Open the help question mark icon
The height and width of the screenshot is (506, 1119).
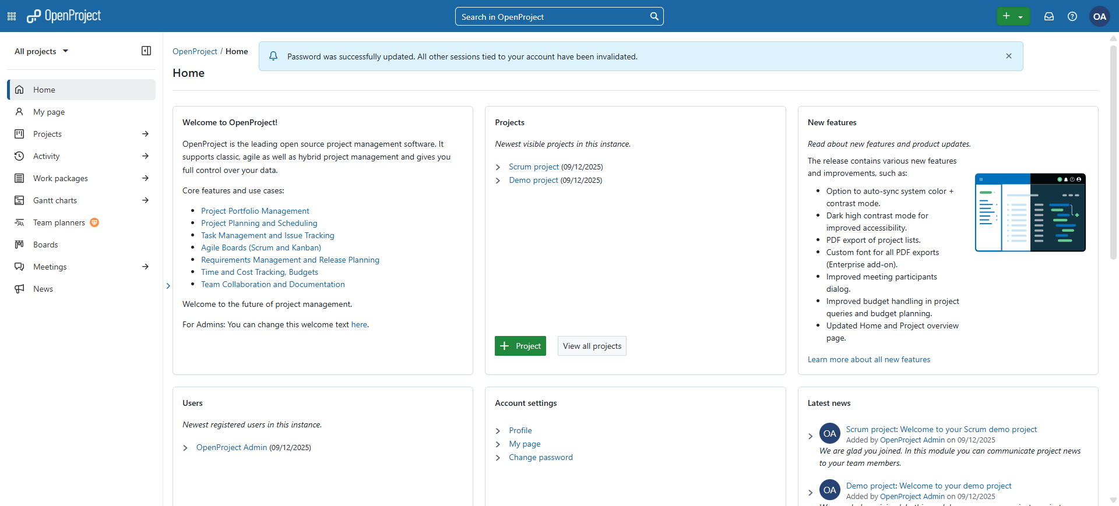1072,16
